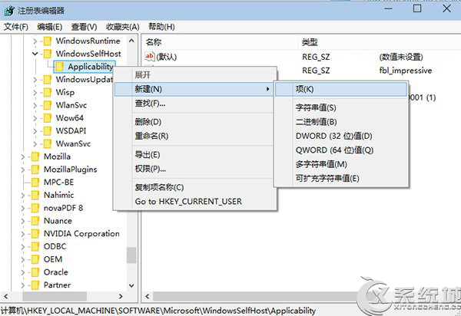Choose 二进制值(B) in the submenu
The image size is (461, 316).
point(341,122)
